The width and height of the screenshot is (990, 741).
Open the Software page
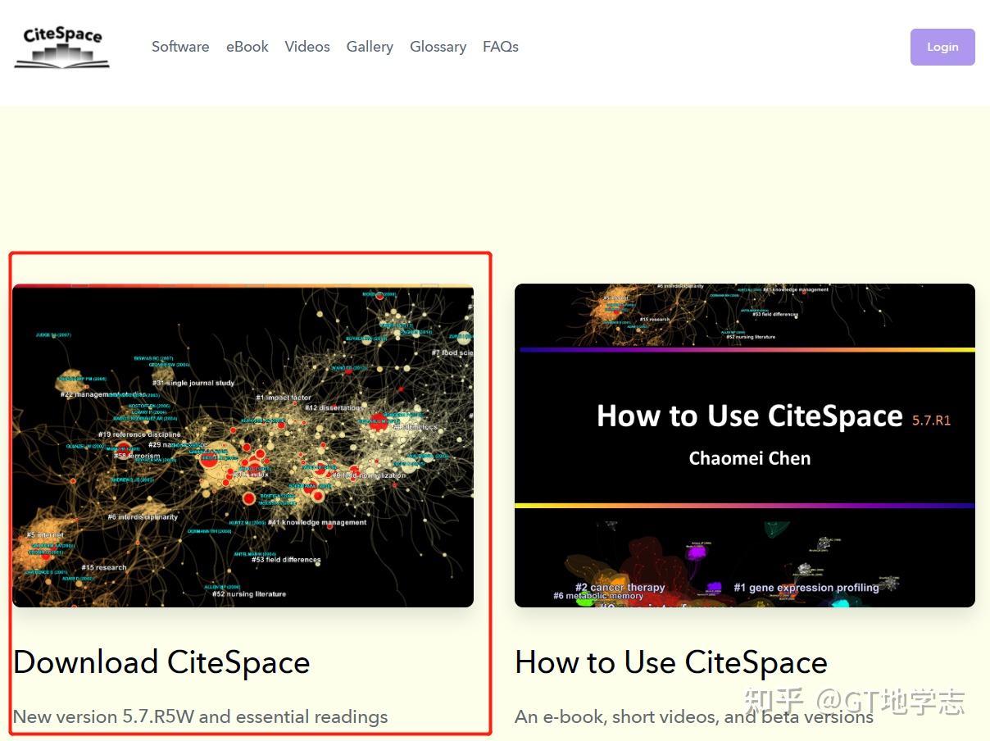click(180, 47)
